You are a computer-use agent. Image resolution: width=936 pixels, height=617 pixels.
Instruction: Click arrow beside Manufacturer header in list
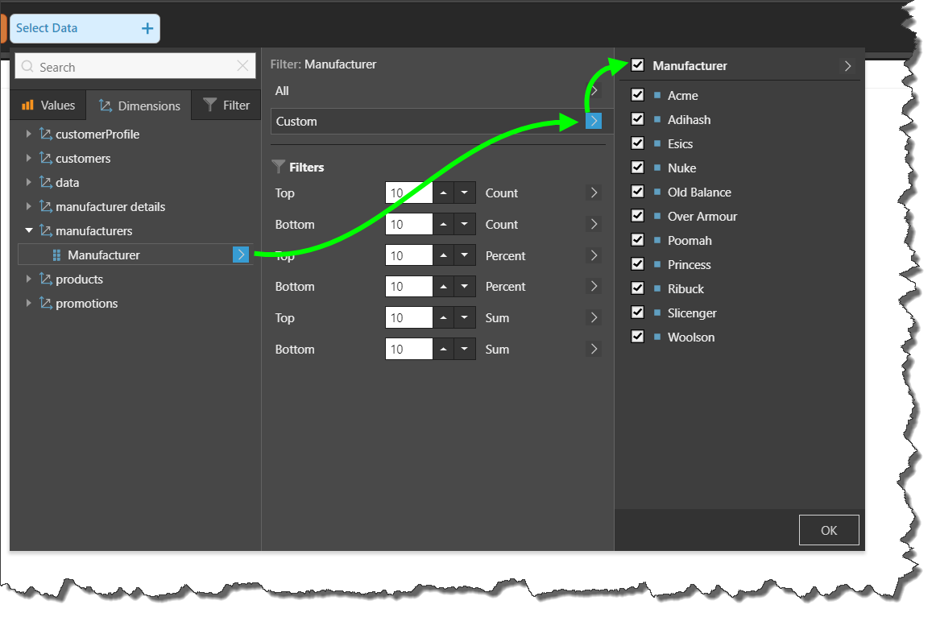(847, 66)
